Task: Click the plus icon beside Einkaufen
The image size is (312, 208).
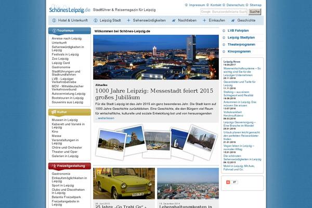Action: pos(204,20)
